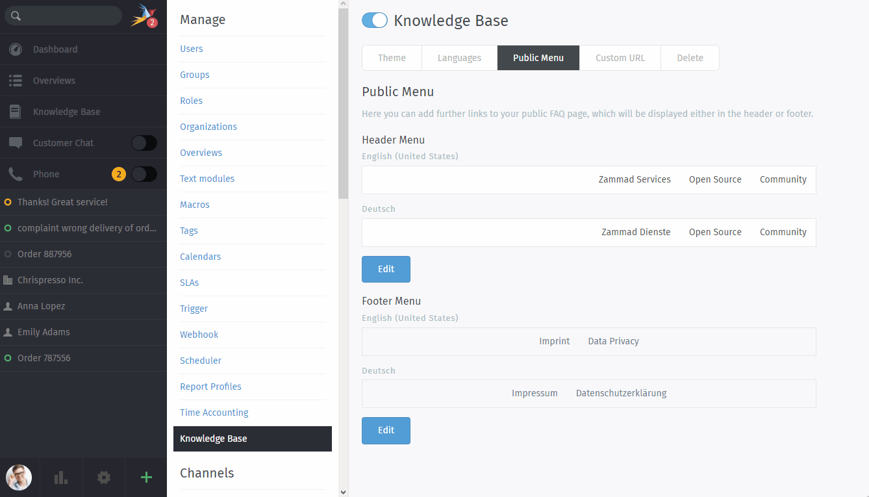This screenshot has height=497, width=869.
Task: Click Open Source in Deutsch header menu
Action: (715, 232)
